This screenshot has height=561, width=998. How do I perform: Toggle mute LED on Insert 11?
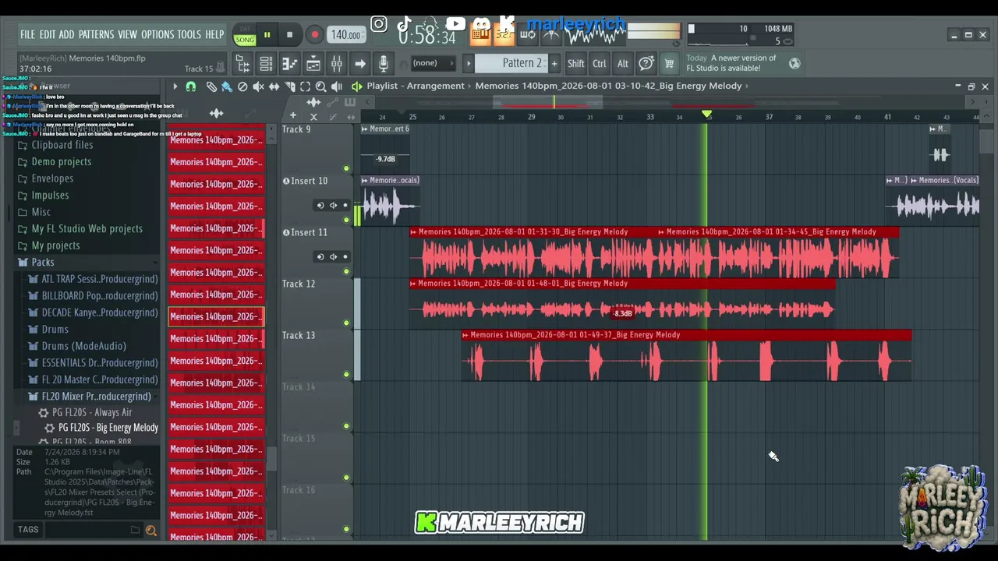tap(346, 271)
